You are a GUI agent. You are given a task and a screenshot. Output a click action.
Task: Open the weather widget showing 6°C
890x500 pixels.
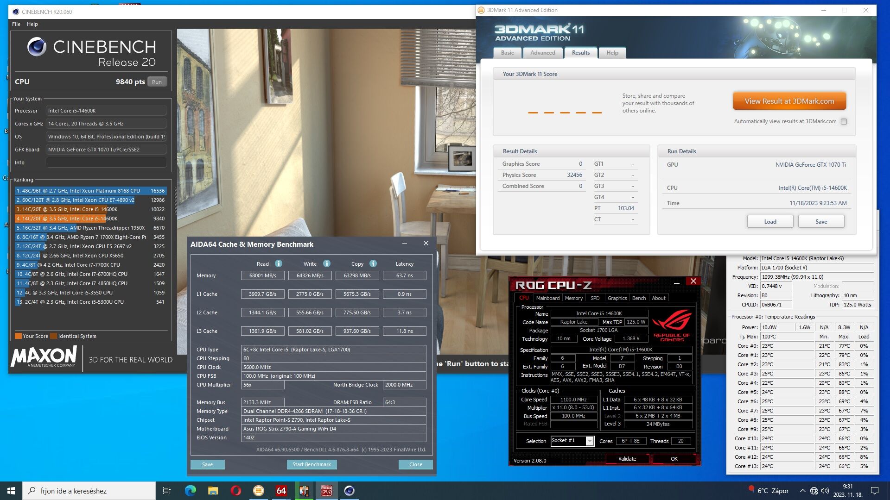click(768, 491)
